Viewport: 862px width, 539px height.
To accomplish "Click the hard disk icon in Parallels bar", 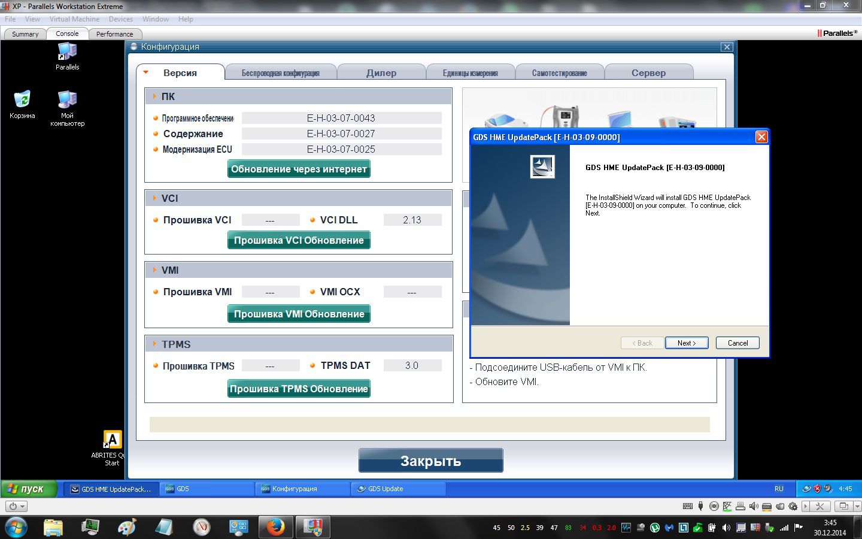I will point(767,506).
